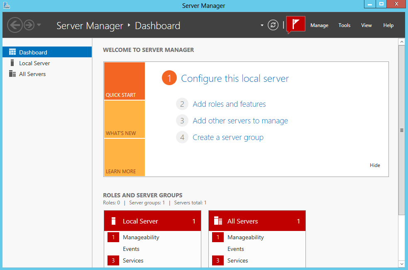Screen dimensions: 408x270
Task: Click the orange step 1 circle
Action: point(169,78)
